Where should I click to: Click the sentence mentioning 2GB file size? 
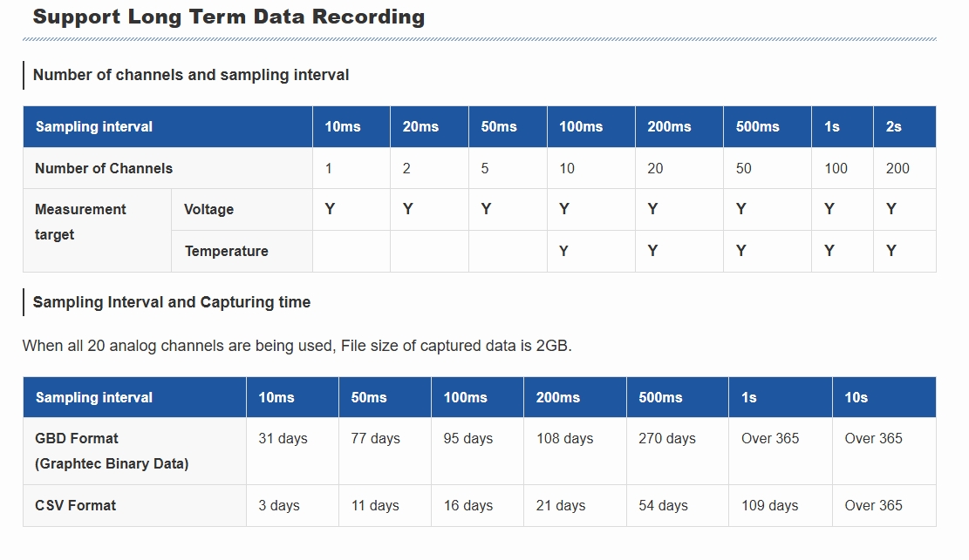(297, 346)
